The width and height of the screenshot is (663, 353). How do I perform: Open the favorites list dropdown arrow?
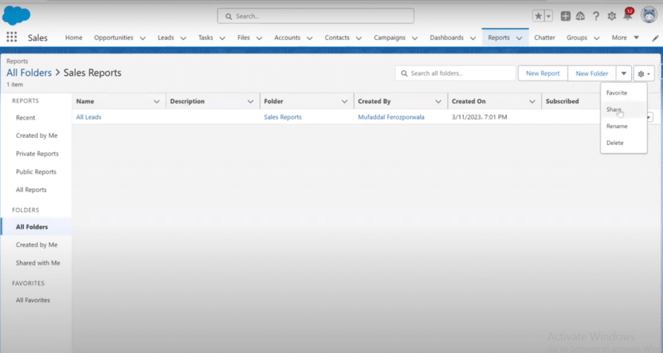(x=548, y=16)
